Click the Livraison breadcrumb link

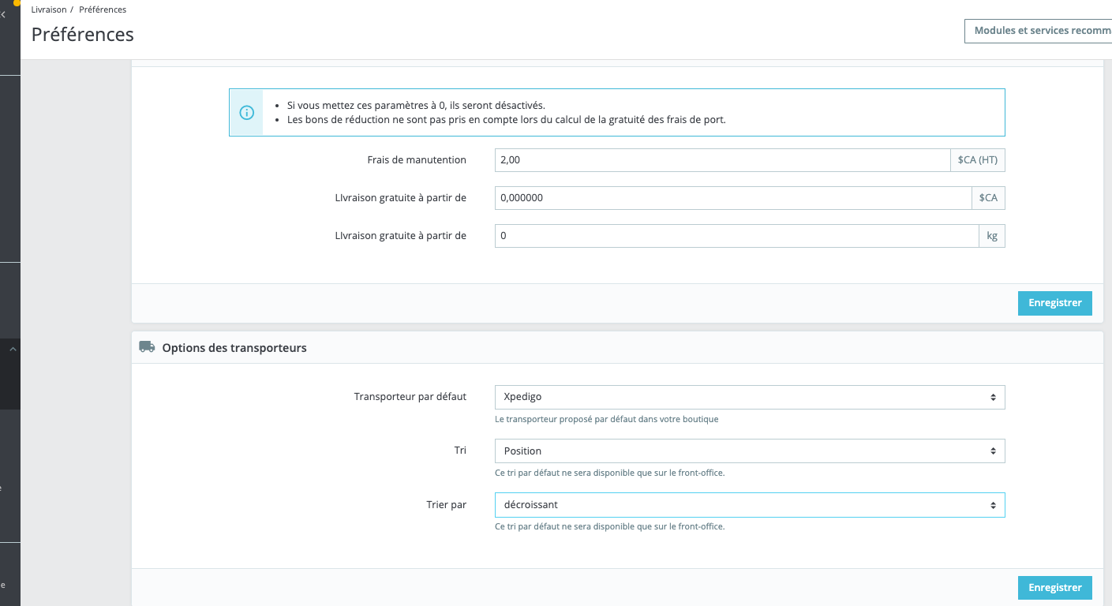[x=49, y=9]
